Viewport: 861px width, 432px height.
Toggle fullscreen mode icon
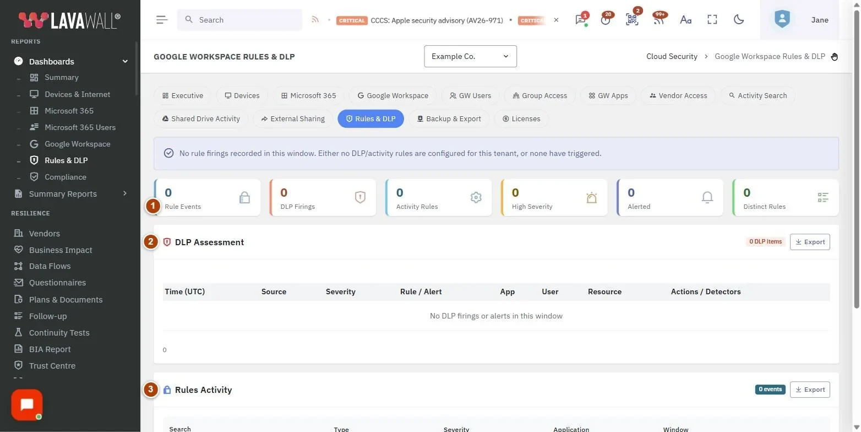tap(712, 20)
